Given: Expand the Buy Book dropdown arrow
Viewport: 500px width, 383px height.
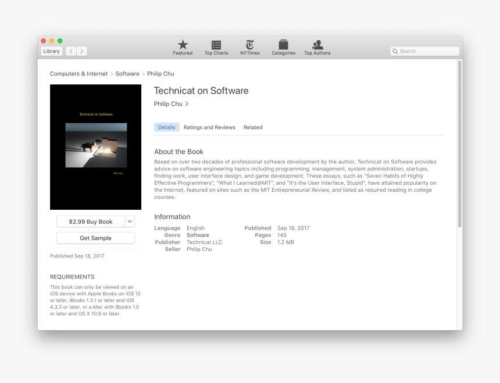Looking at the screenshot, I should coord(129,221).
